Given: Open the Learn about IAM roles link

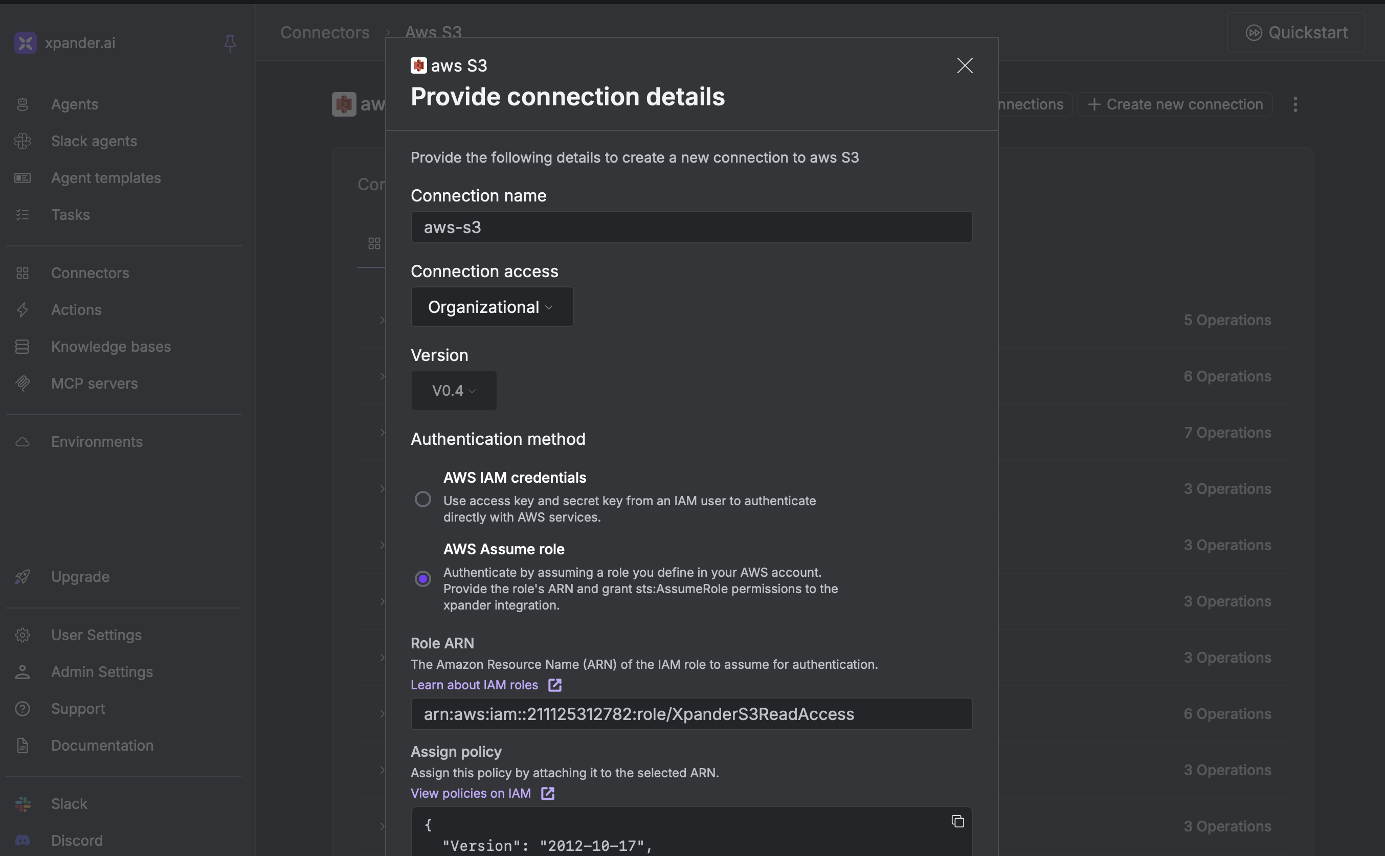Looking at the screenshot, I should [475, 685].
